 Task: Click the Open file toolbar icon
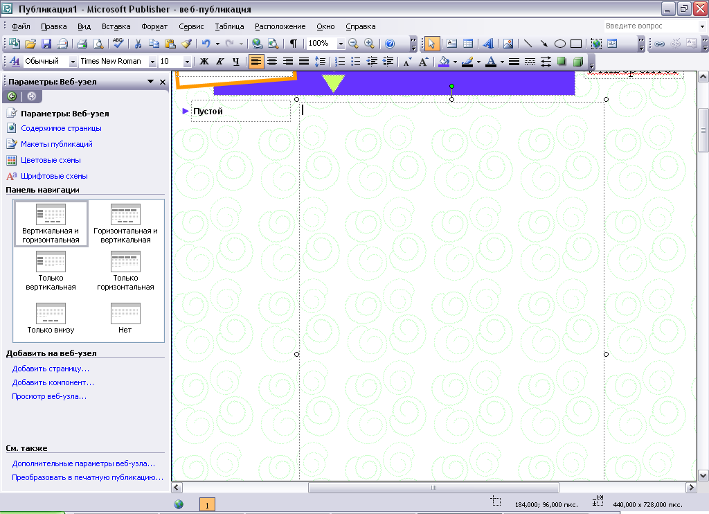coord(30,44)
